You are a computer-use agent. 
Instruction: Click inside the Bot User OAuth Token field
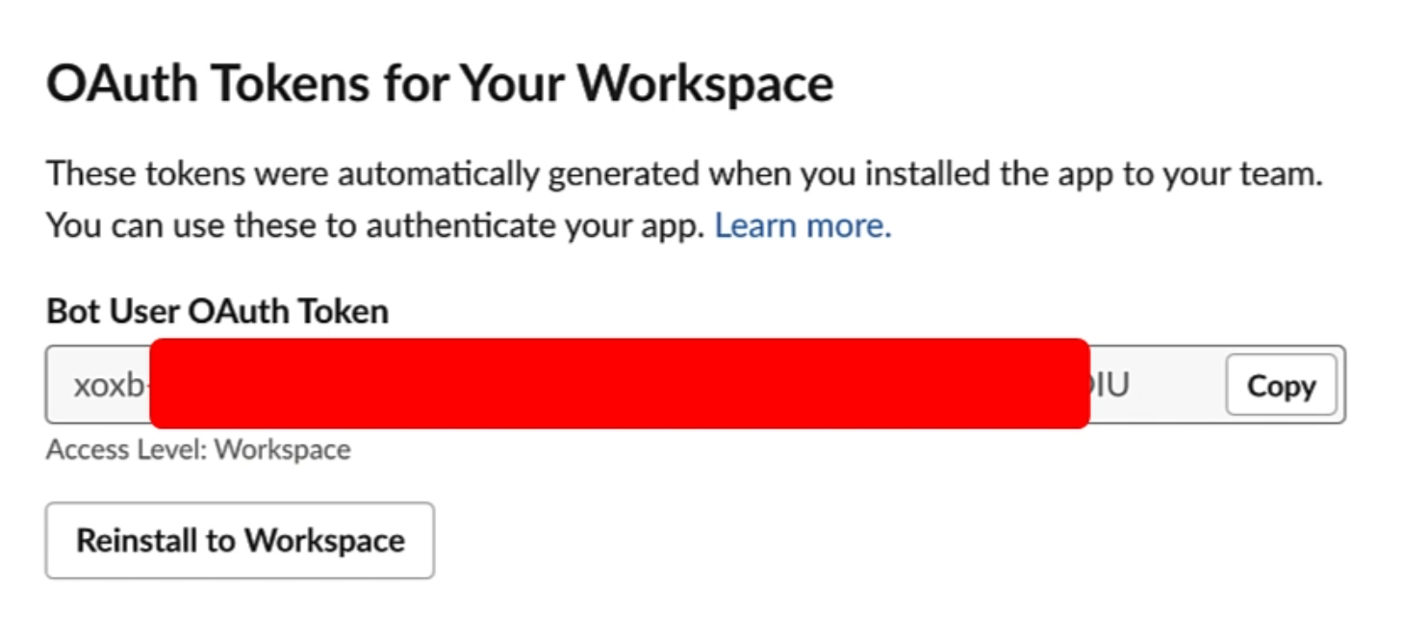695,385
